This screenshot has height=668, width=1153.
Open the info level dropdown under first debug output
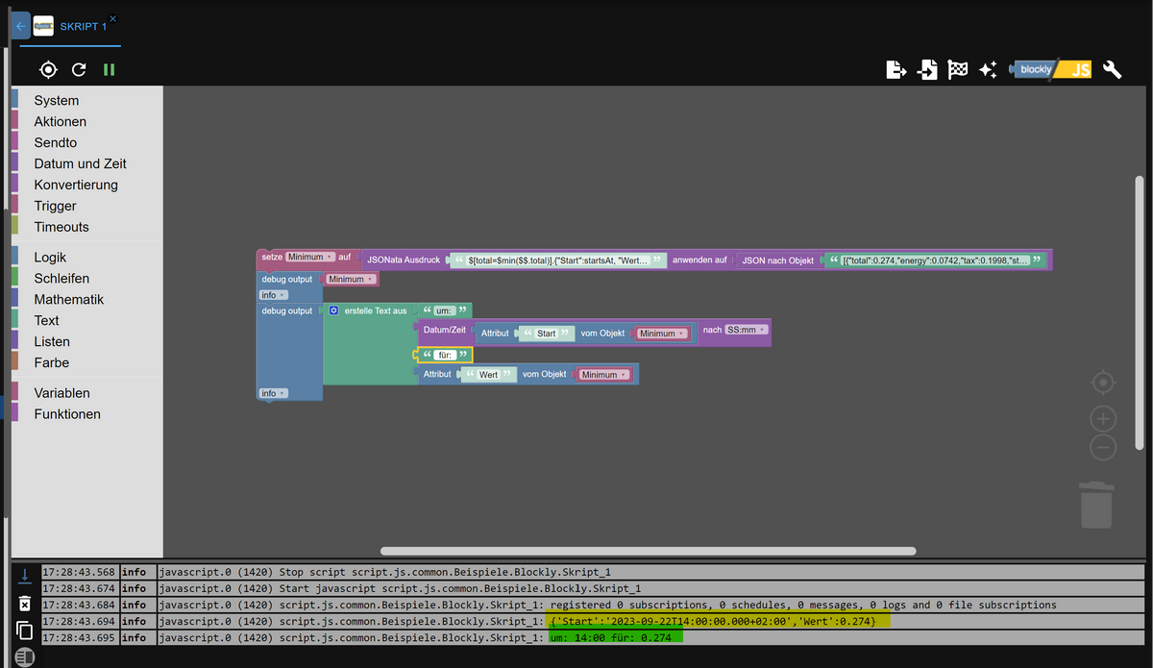click(274, 295)
